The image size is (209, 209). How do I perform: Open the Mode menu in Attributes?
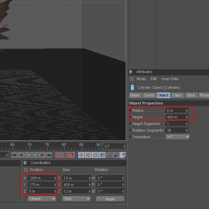(141, 79)
